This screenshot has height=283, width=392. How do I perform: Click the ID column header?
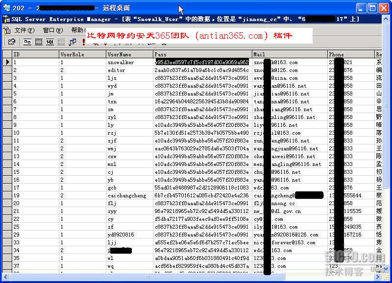click(35, 54)
